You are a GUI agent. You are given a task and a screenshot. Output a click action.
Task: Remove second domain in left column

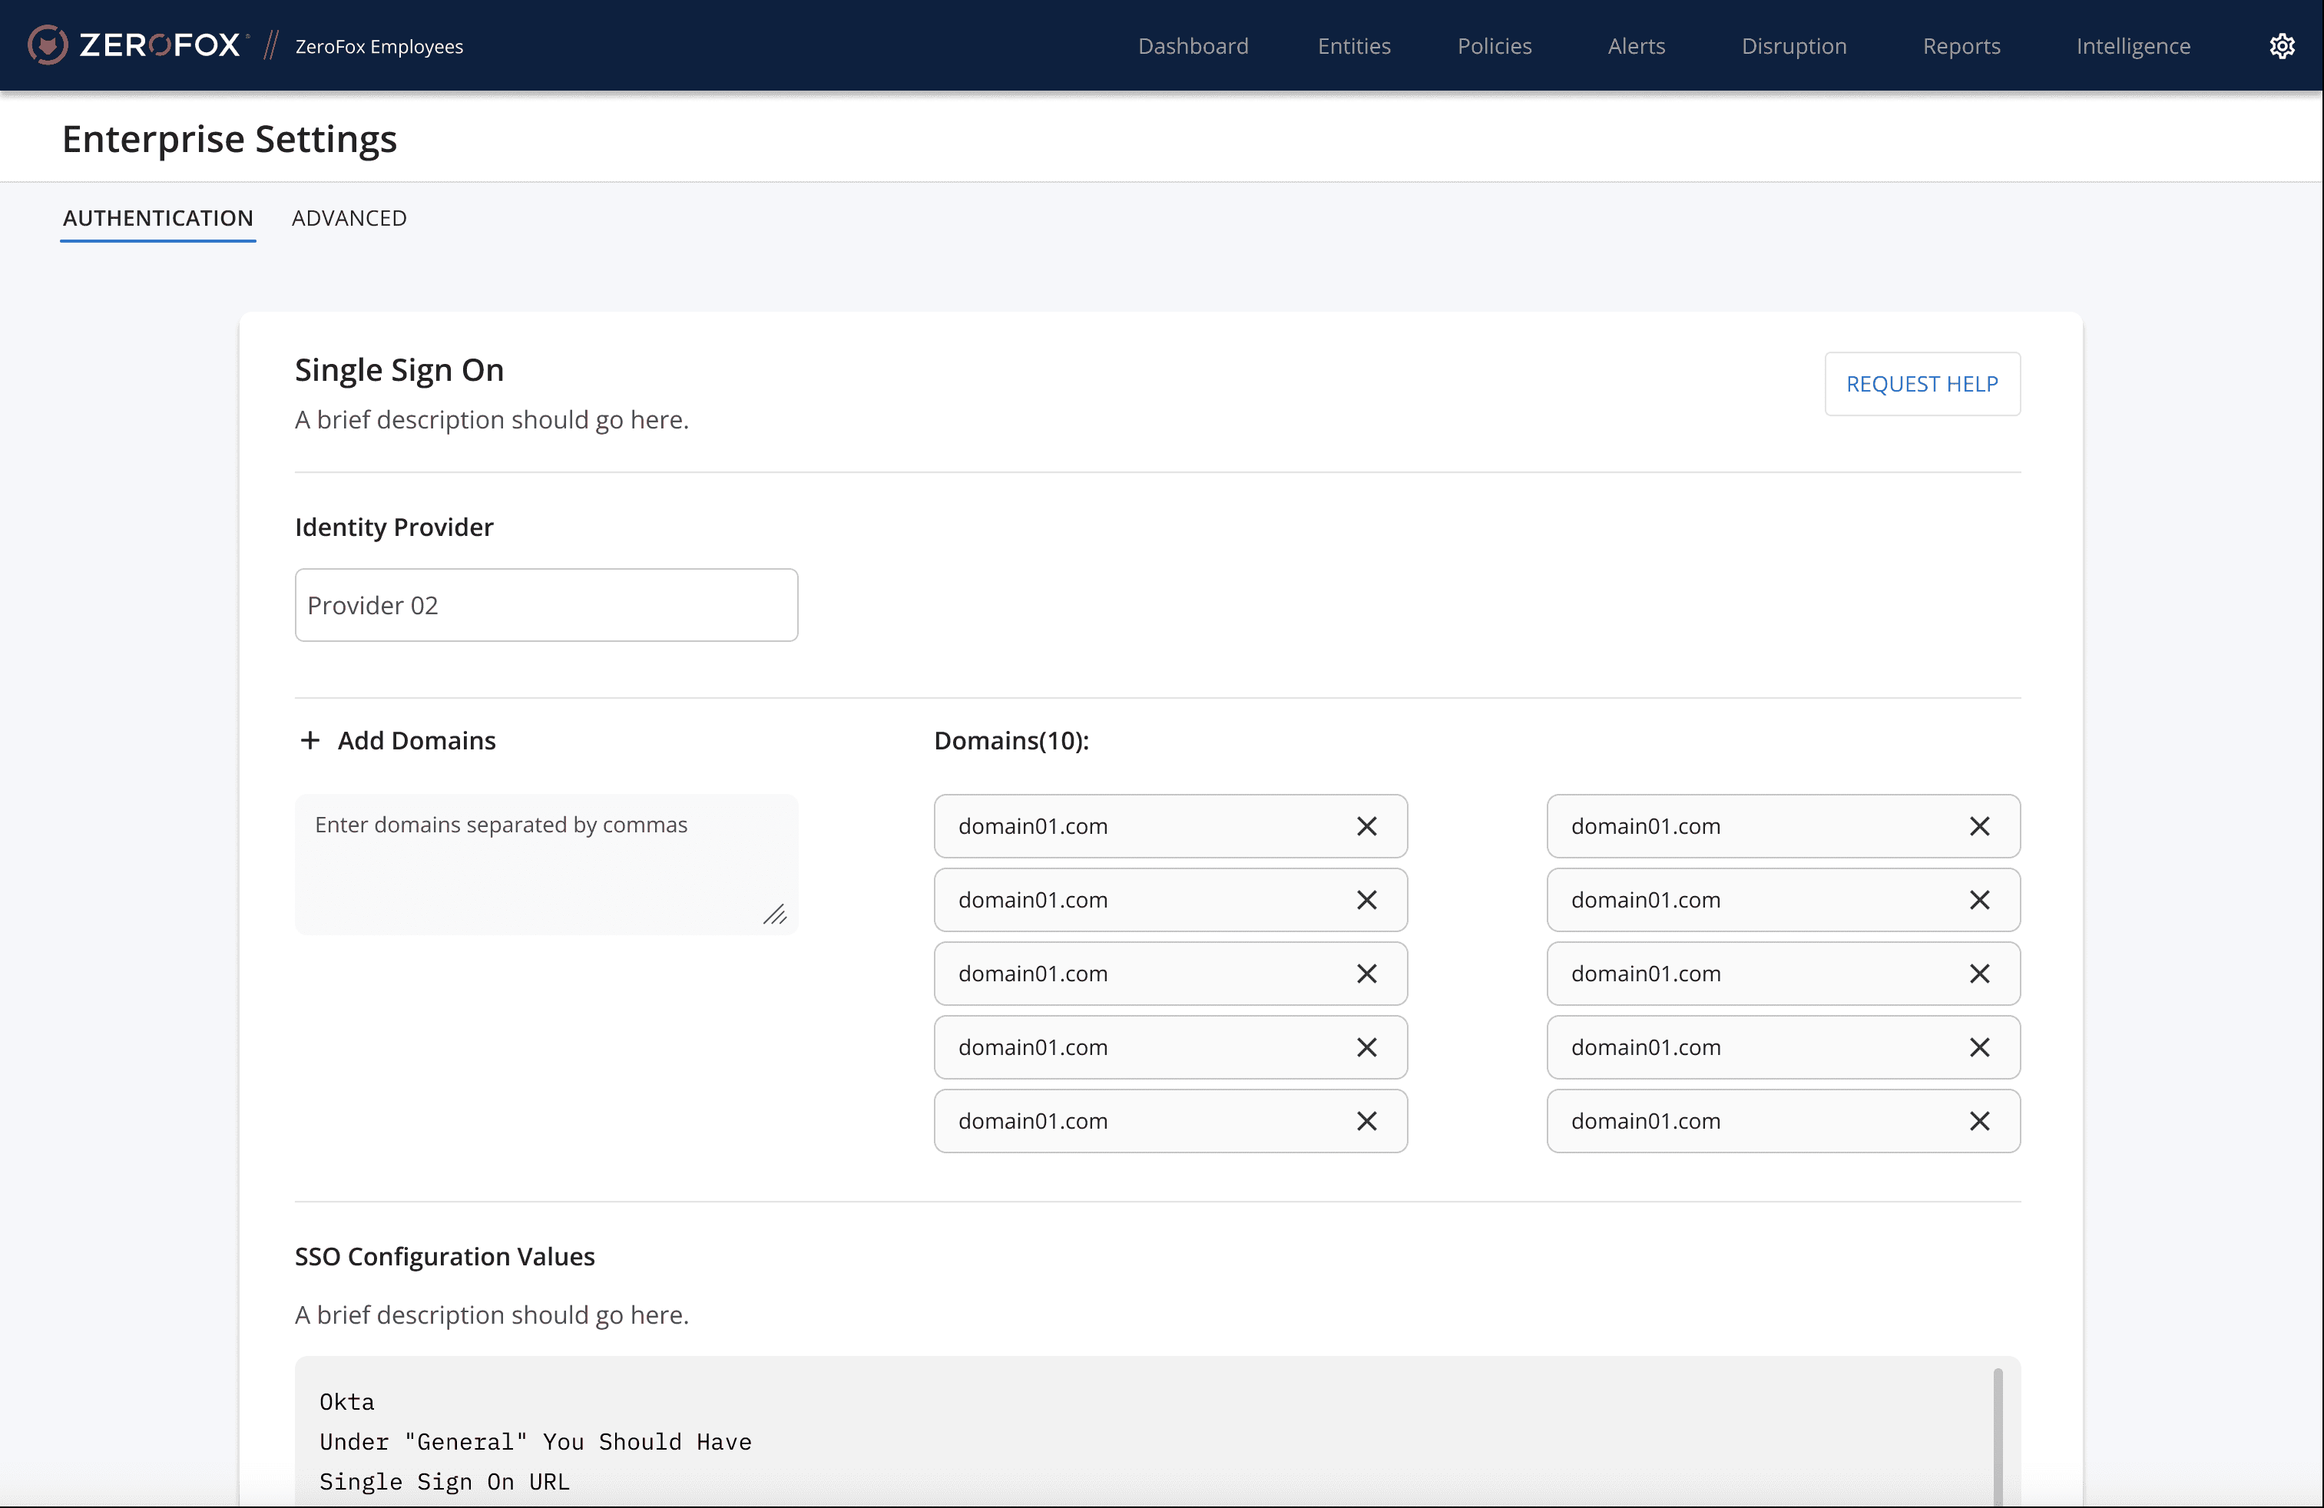[x=1366, y=900]
